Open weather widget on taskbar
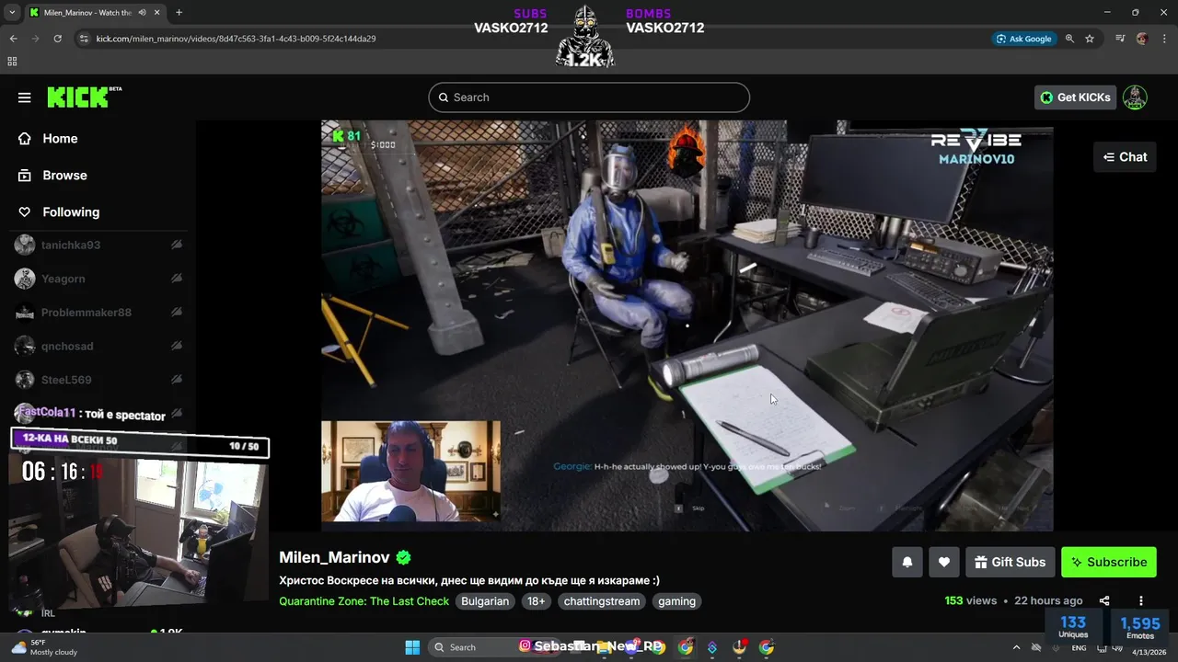Screen dimensions: 1178x662 coord(44,647)
